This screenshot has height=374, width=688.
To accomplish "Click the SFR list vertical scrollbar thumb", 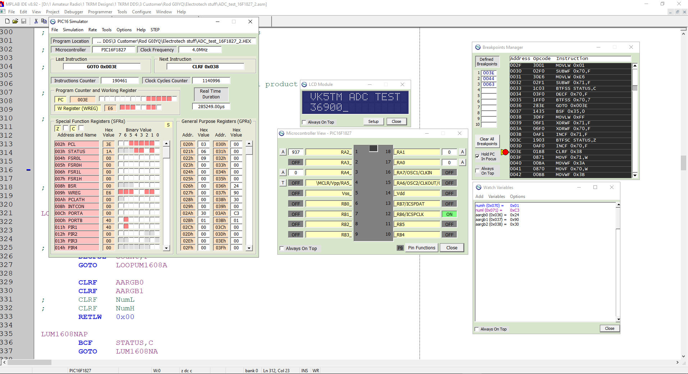I will (166, 152).
